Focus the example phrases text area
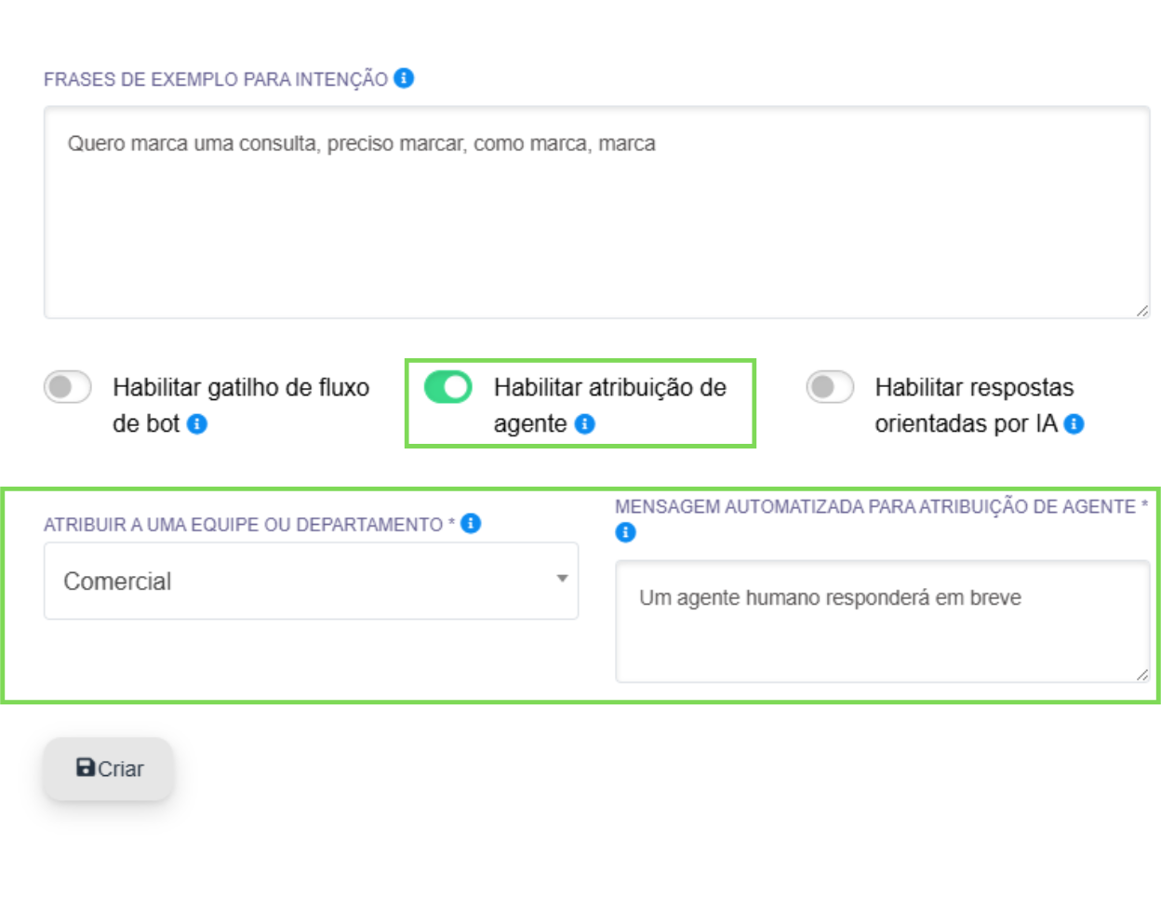This screenshot has width=1161, height=897. (x=596, y=212)
